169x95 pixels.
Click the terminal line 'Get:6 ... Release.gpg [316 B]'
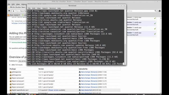point(62,11)
